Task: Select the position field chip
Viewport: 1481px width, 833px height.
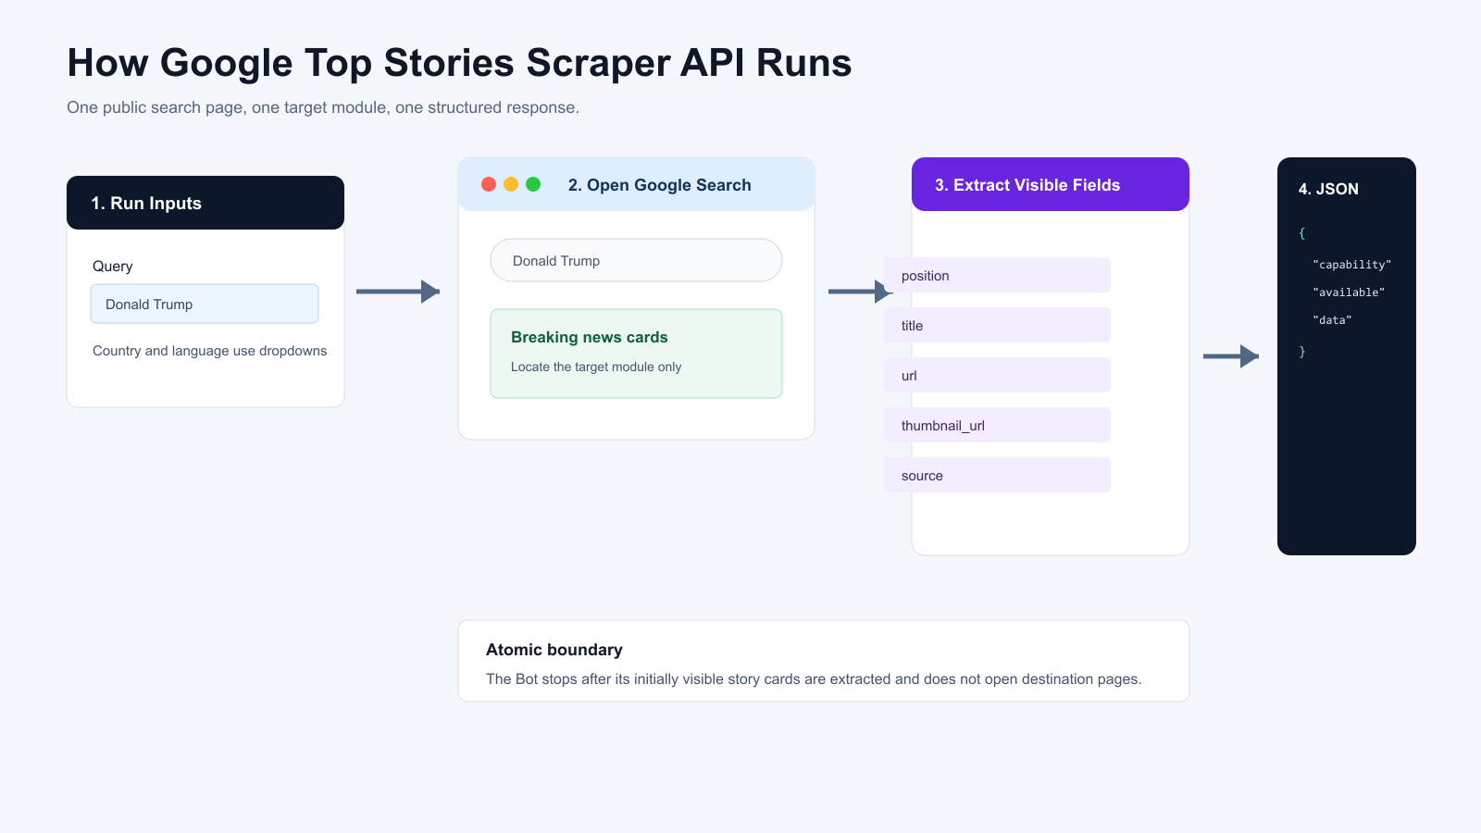Action: pos(997,275)
